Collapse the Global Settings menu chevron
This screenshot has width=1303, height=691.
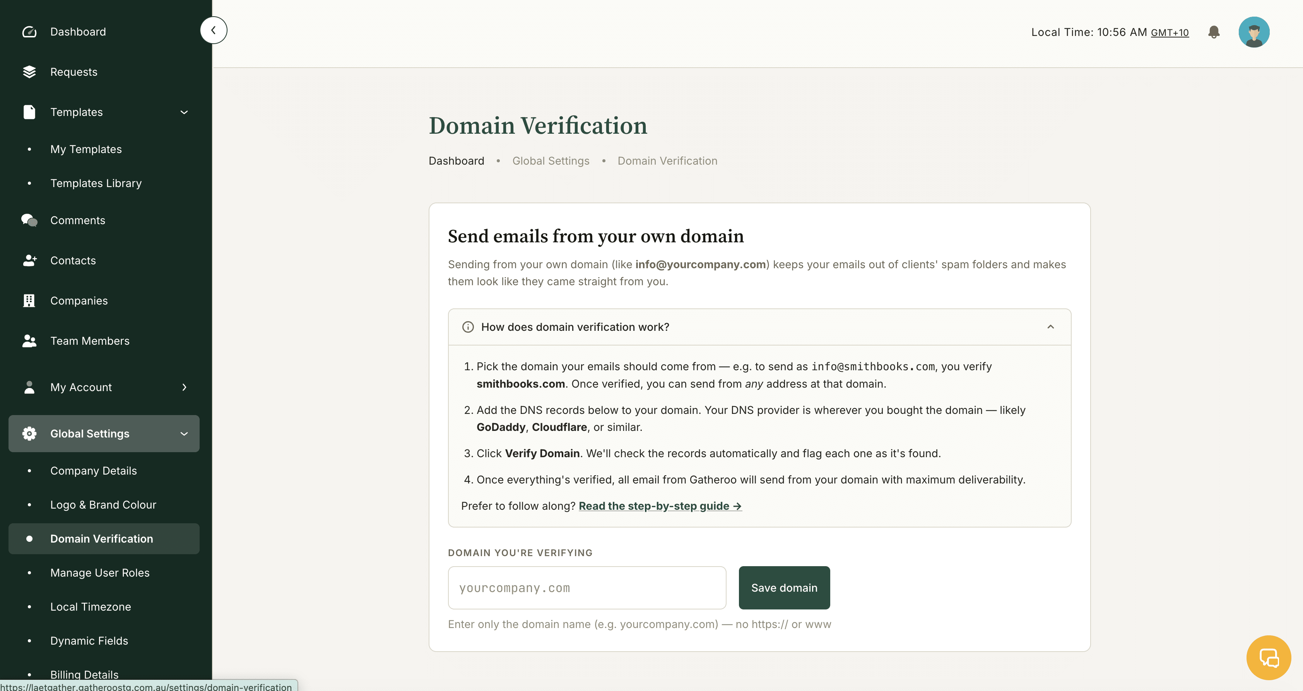[184, 434]
